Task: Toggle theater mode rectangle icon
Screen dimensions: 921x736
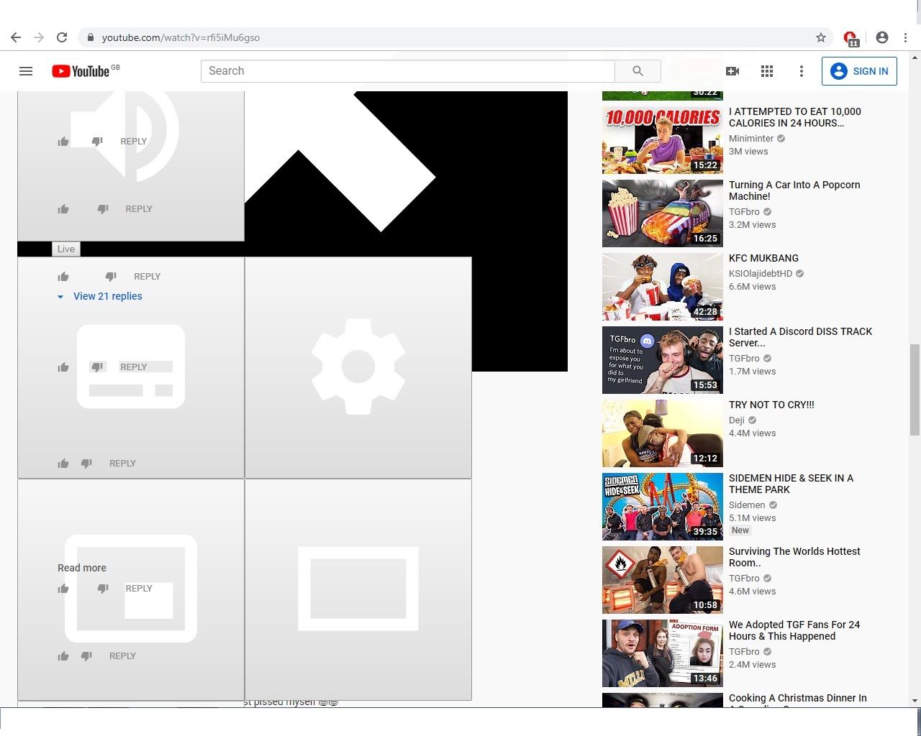Action: 358,589
